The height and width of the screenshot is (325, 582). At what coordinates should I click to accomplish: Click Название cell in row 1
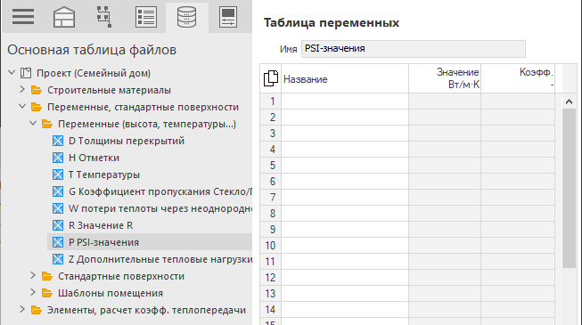click(x=345, y=102)
